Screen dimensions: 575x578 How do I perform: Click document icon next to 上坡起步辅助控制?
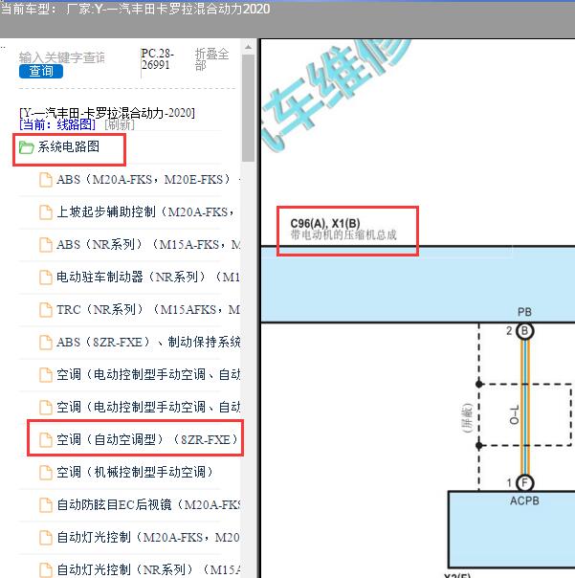(46, 212)
